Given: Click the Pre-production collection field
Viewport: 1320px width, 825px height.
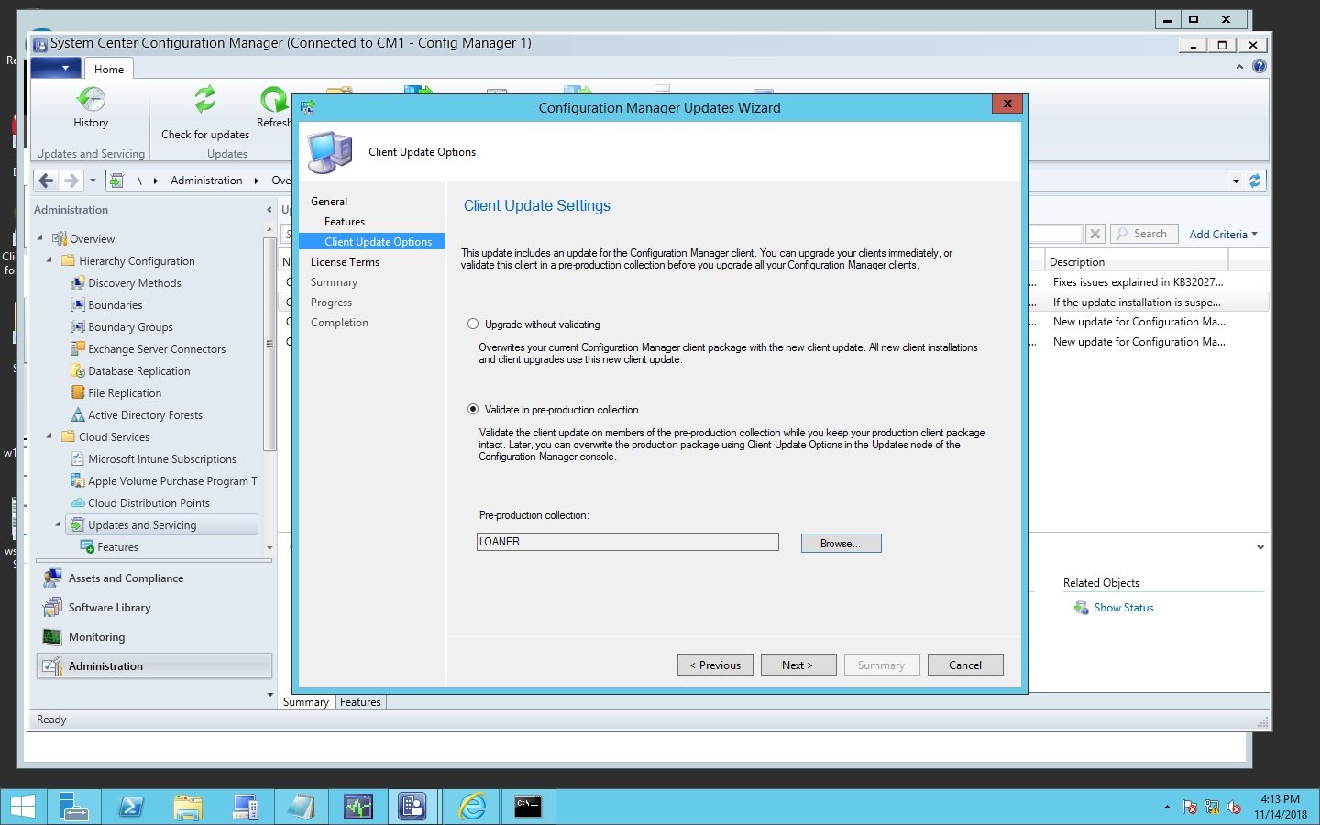Looking at the screenshot, I should [x=627, y=542].
